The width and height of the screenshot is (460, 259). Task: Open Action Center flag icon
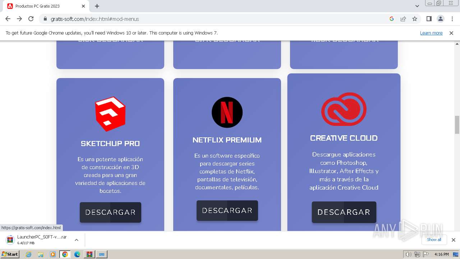[x=425, y=254]
